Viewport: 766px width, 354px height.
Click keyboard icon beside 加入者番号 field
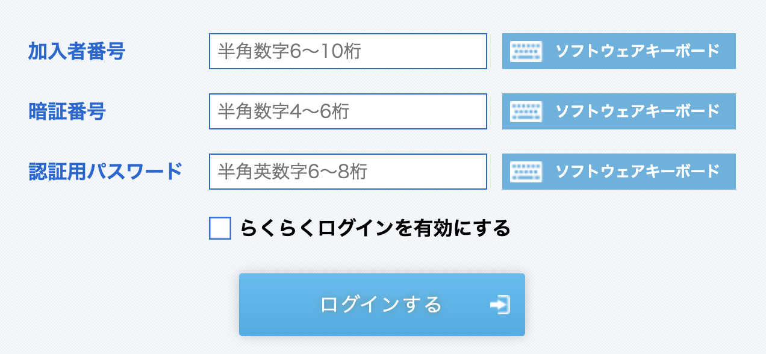click(526, 51)
